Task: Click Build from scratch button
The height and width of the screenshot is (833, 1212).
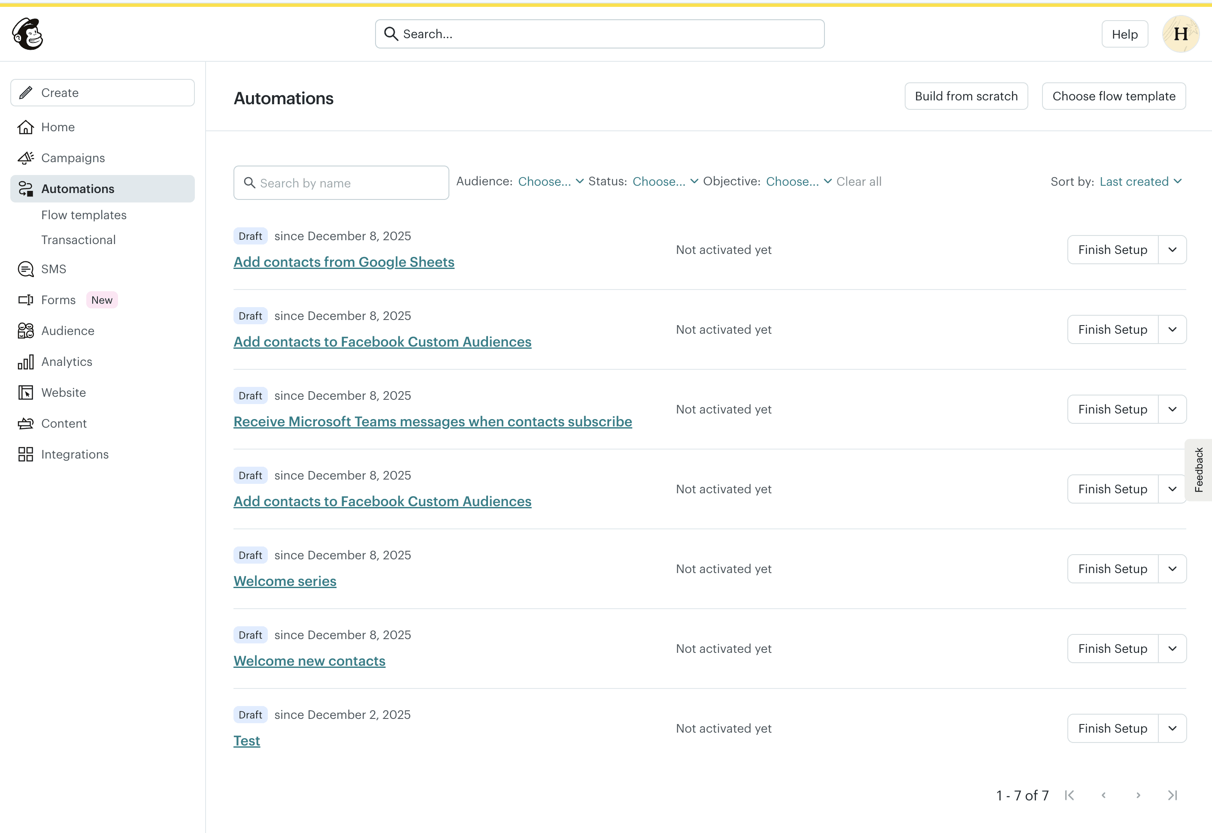Action: tap(966, 96)
